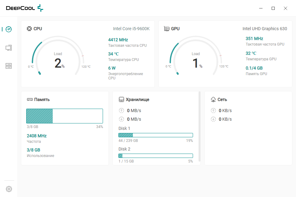296x197 pixels.
Task: Click the 3/8 GB Использование value
Action: pyautogui.click(x=33, y=150)
